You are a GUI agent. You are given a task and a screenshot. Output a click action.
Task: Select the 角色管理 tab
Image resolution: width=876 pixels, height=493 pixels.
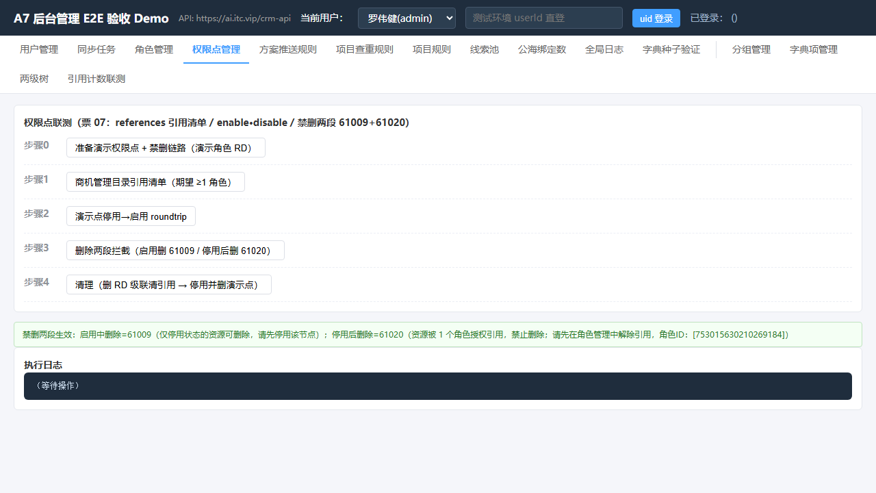[x=154, y=49]
